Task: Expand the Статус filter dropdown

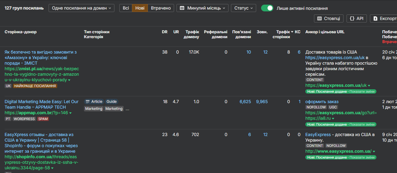Action: tap(243, 8)
